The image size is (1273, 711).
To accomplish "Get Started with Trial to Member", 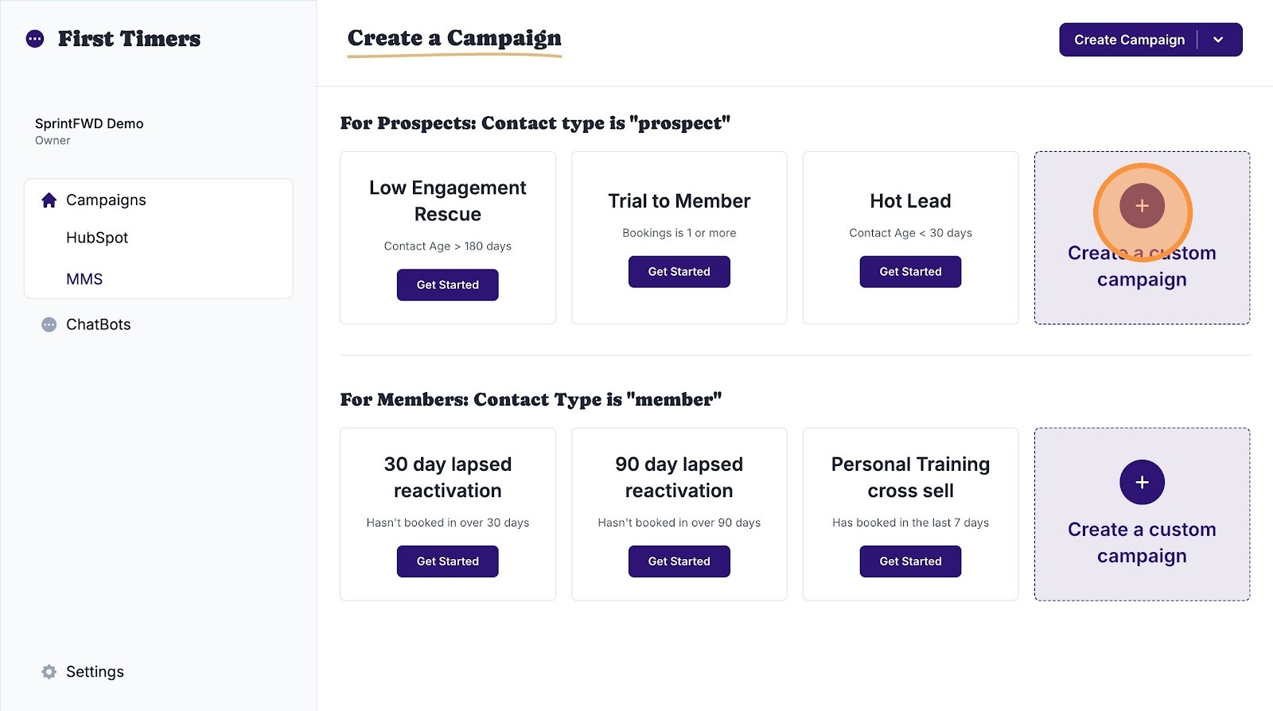I will pyautogui.click(x=679, y=272).
